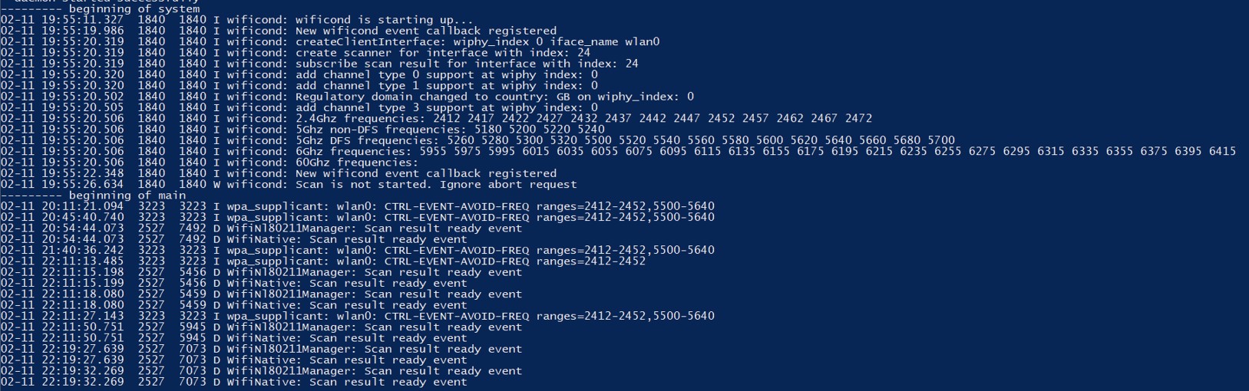Click the 'beginning of system' header line
Screen dimensions: 1249x391
[100, 9]
